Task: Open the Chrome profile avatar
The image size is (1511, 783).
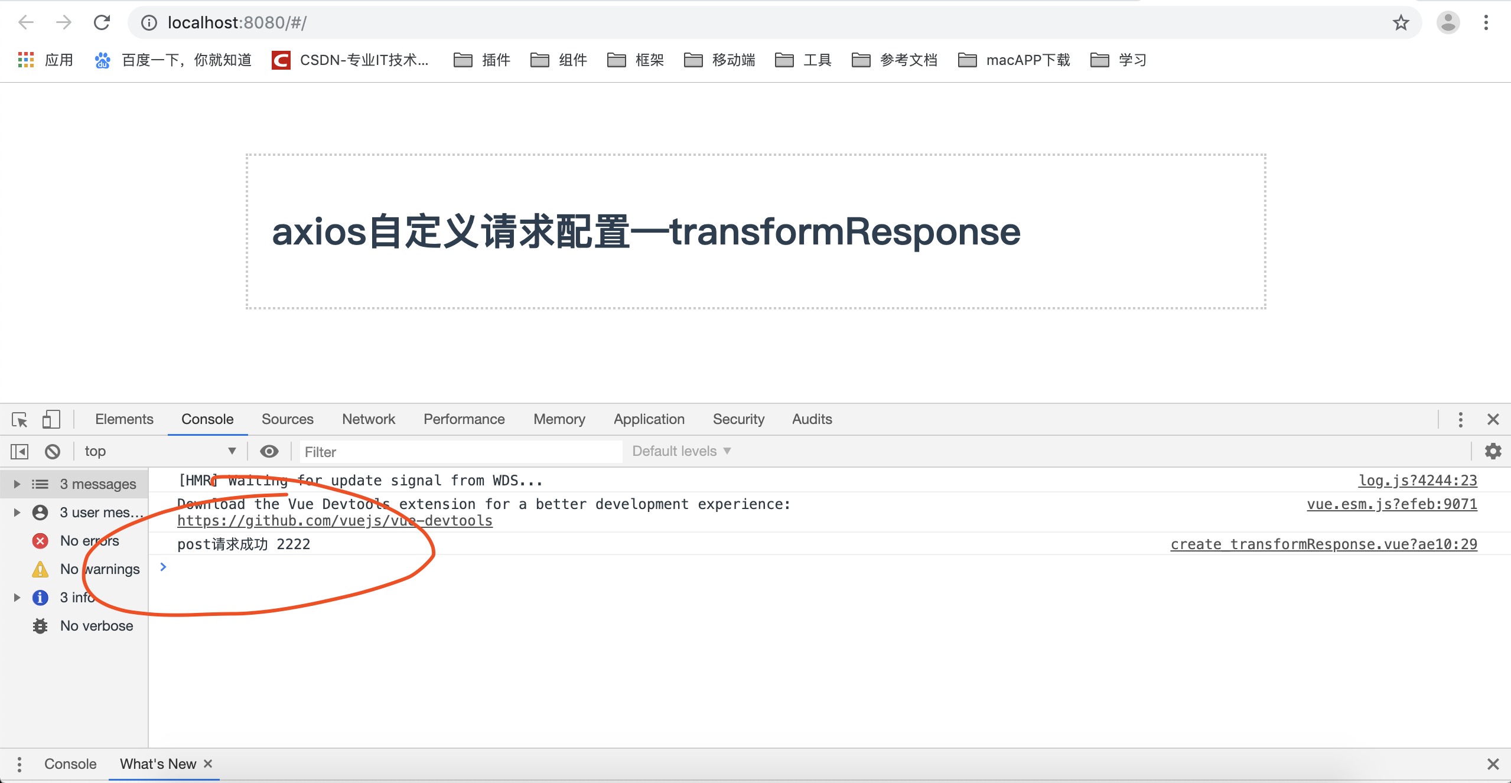Action: (x=1448, y=22)
